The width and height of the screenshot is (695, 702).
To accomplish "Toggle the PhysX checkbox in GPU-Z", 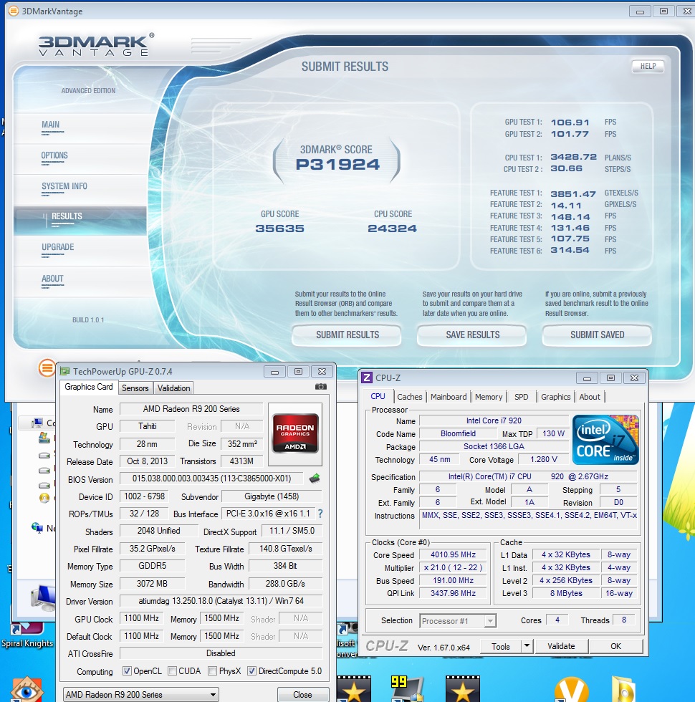I will point(212,670).
